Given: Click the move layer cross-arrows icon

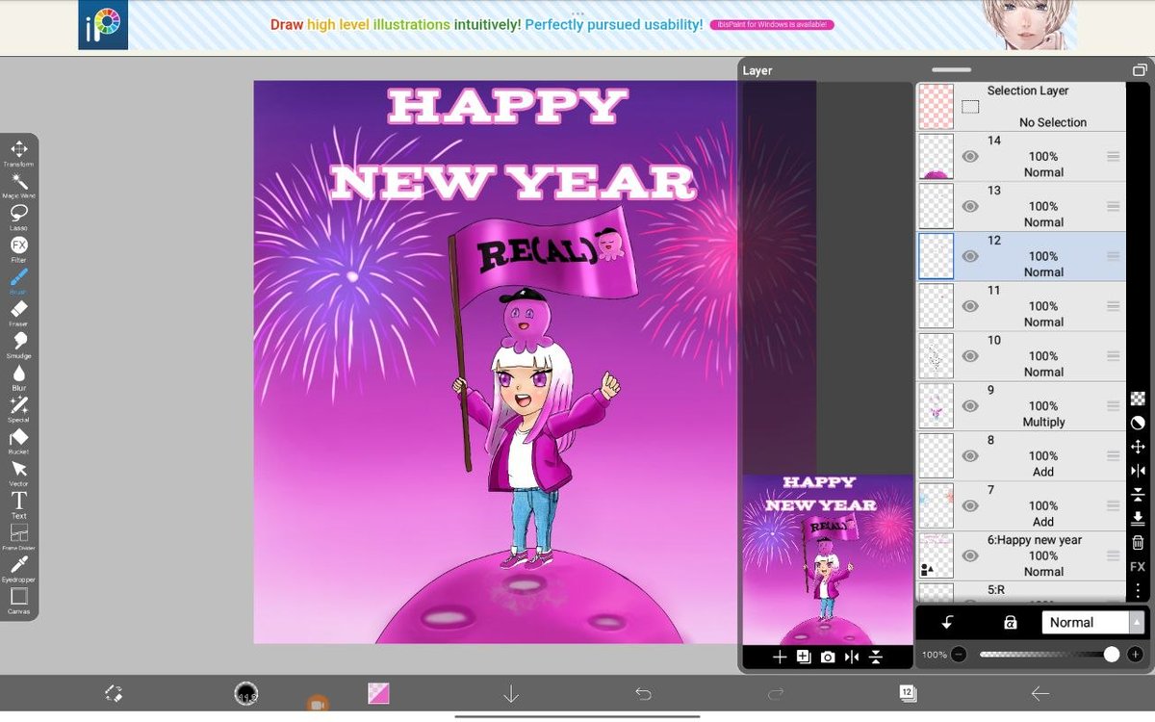Looking at the screenshot, I should point(1138,448).
